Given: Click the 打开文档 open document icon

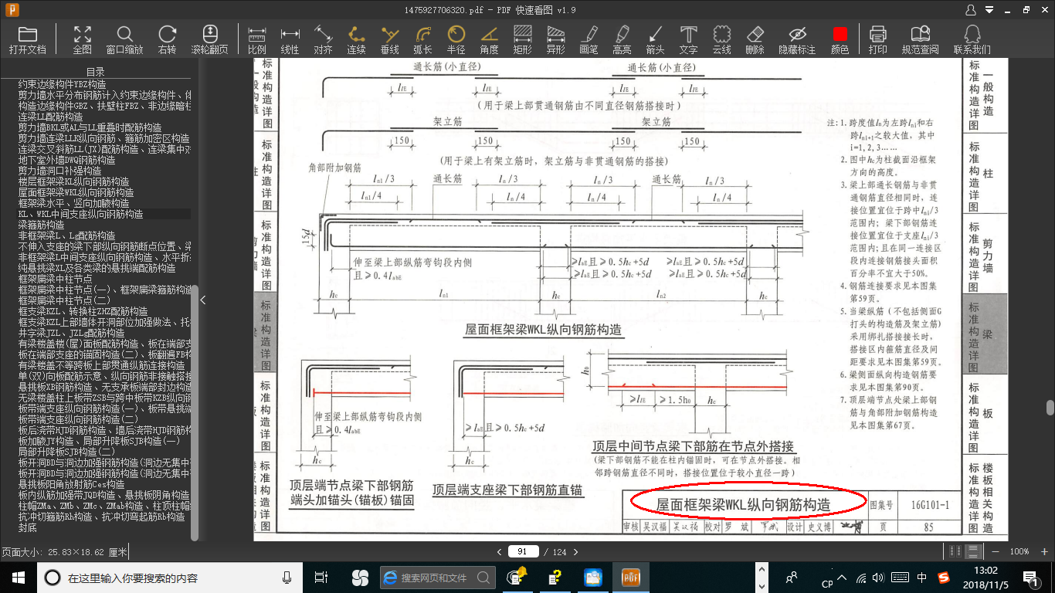Looking at the screenshot, I should coord(27,40).
